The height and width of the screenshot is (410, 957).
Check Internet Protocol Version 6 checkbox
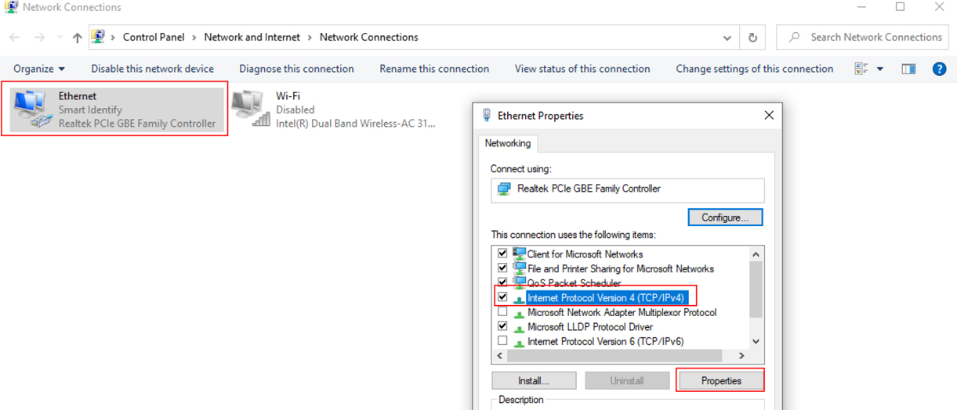(x=502, y=340)
